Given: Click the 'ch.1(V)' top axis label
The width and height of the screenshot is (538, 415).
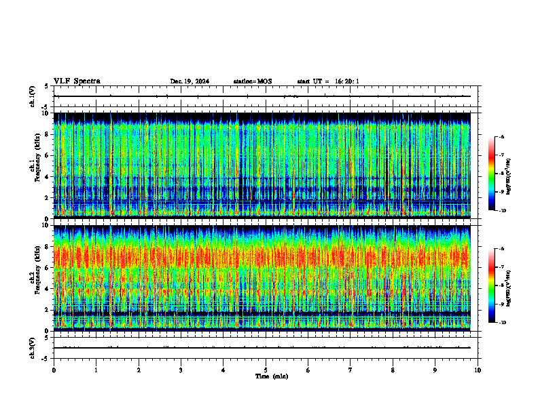Looking at the screenshot, I should pos(32,96).
